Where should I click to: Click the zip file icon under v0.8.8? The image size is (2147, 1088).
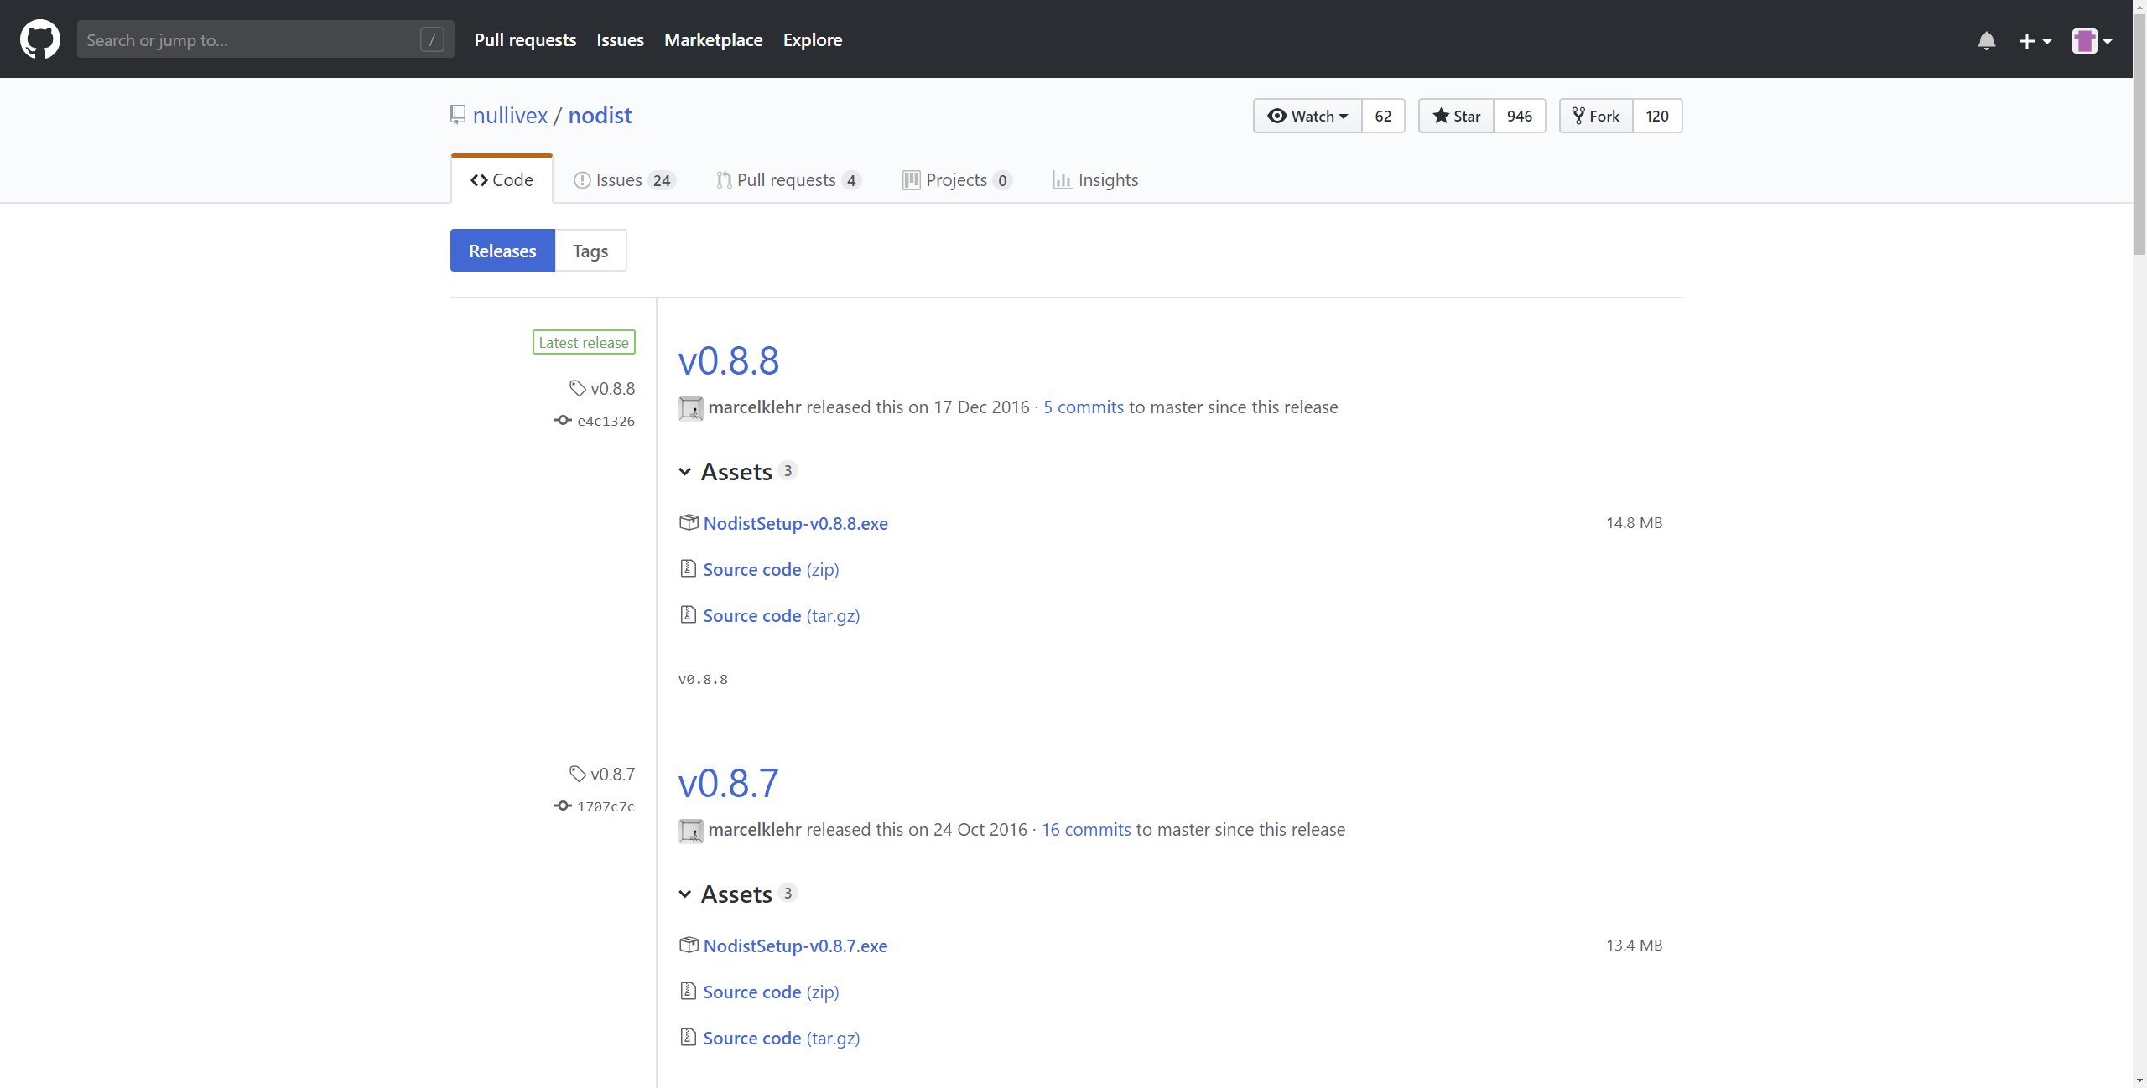point(688,568)
